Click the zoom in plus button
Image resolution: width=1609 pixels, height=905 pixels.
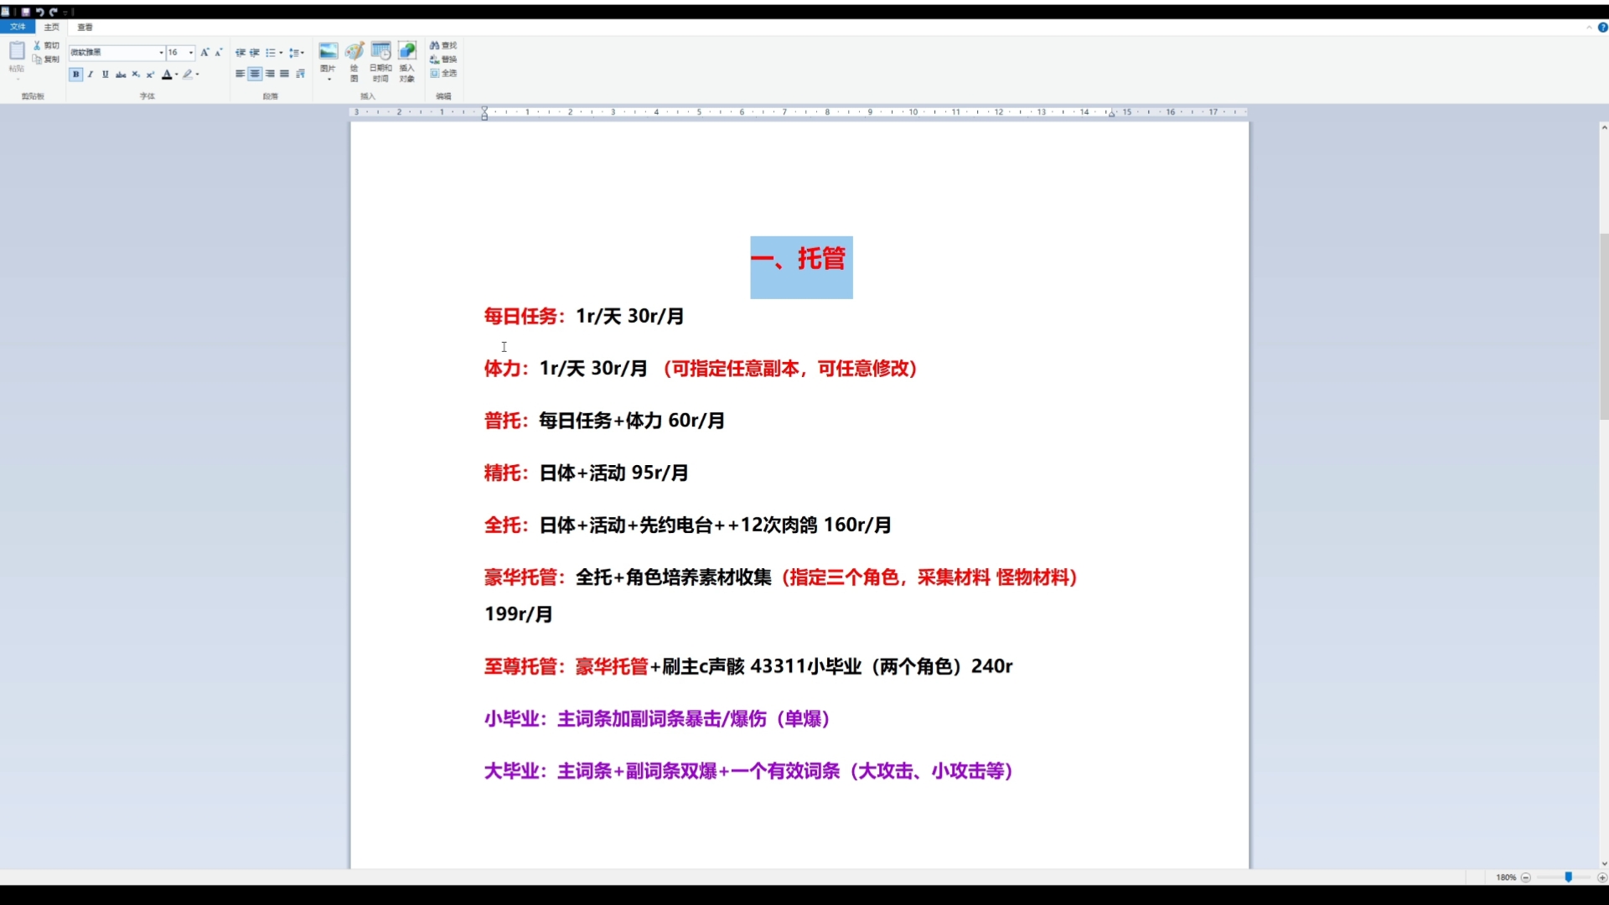pos(1601,877)
